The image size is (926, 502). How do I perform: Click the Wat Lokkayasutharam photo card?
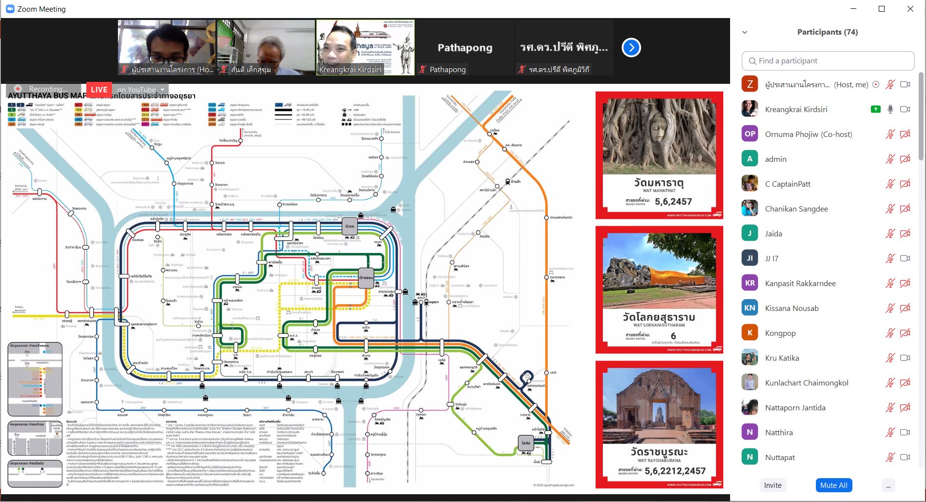[659, 290]
